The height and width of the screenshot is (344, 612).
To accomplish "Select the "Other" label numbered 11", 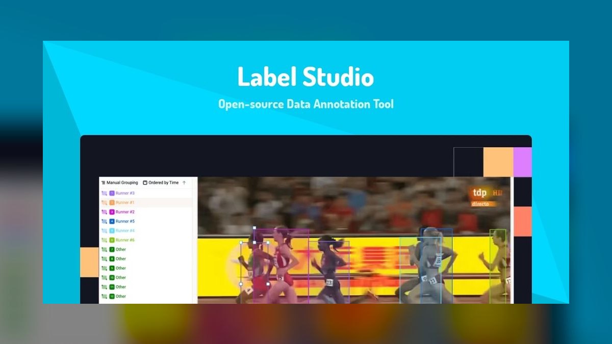I will (x=120, y=287).
